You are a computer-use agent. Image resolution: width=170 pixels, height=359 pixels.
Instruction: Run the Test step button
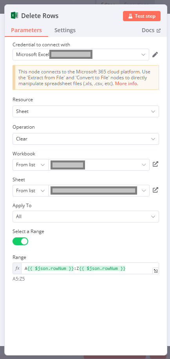coord(142,16)
